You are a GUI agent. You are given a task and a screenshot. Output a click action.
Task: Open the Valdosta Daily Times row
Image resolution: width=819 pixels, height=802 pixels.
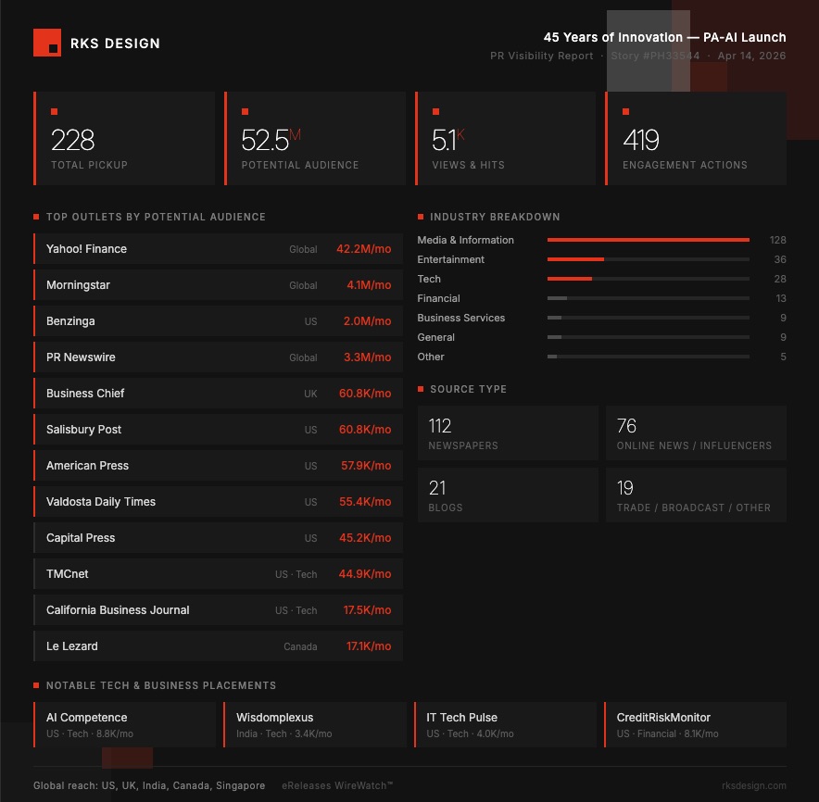219,502
